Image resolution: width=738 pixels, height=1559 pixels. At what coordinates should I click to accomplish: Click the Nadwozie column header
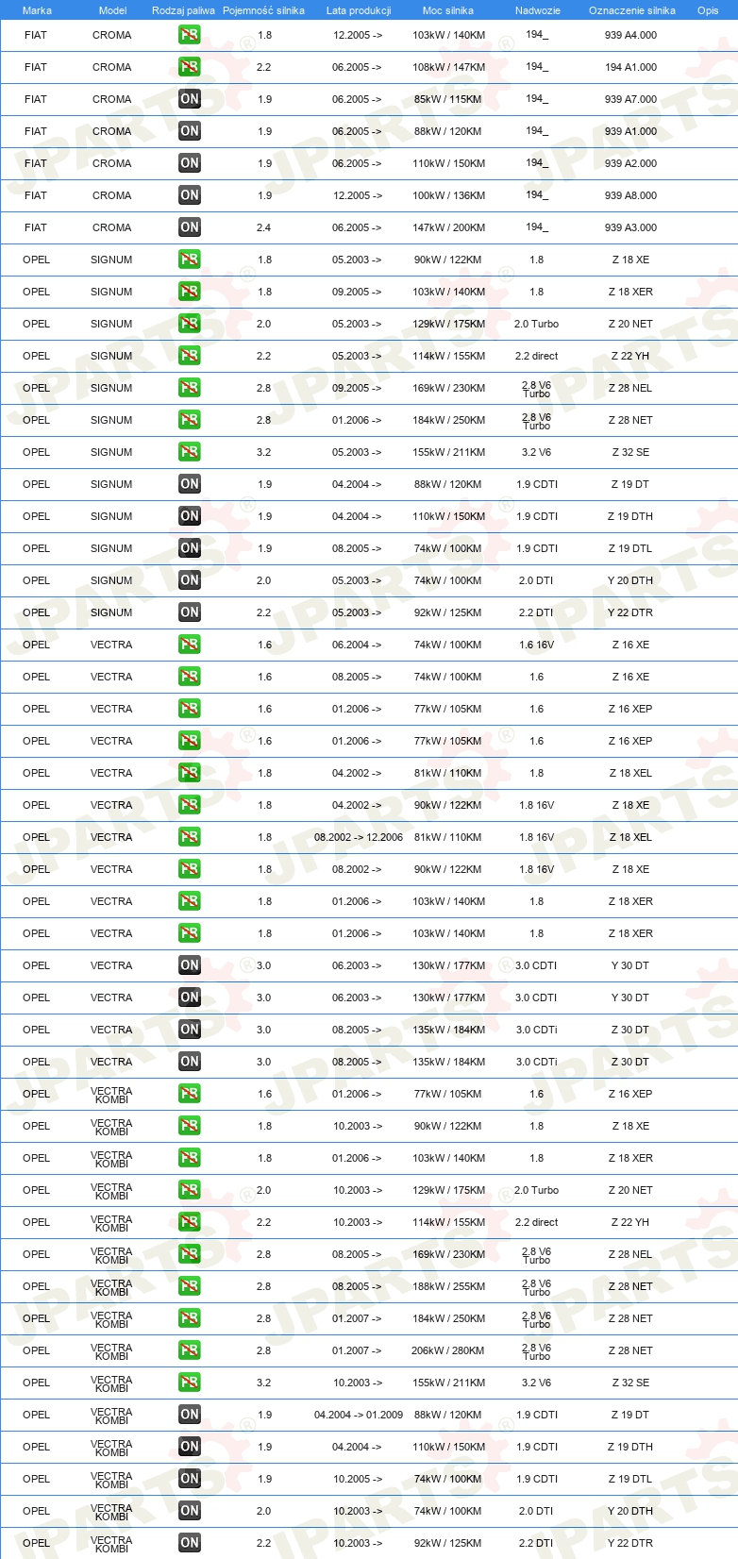[538, 10]
